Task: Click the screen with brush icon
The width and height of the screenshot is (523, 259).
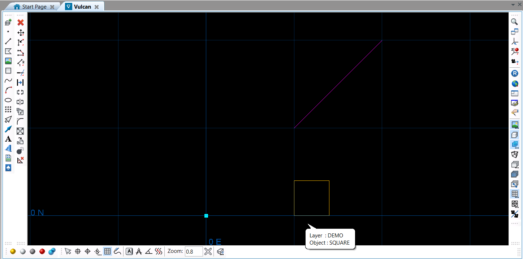Action: [x=515, y=103]
